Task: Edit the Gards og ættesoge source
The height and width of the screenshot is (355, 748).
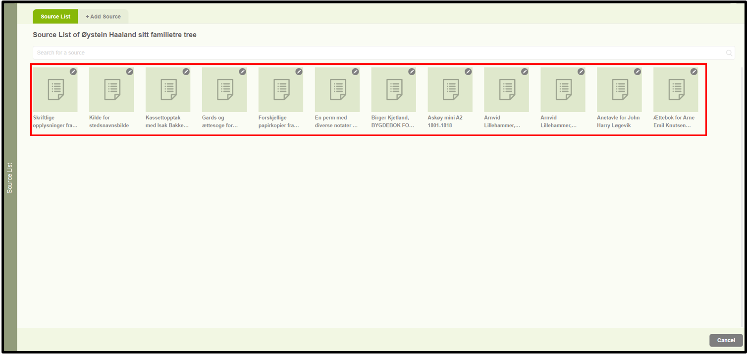Action: click(243, 72)
